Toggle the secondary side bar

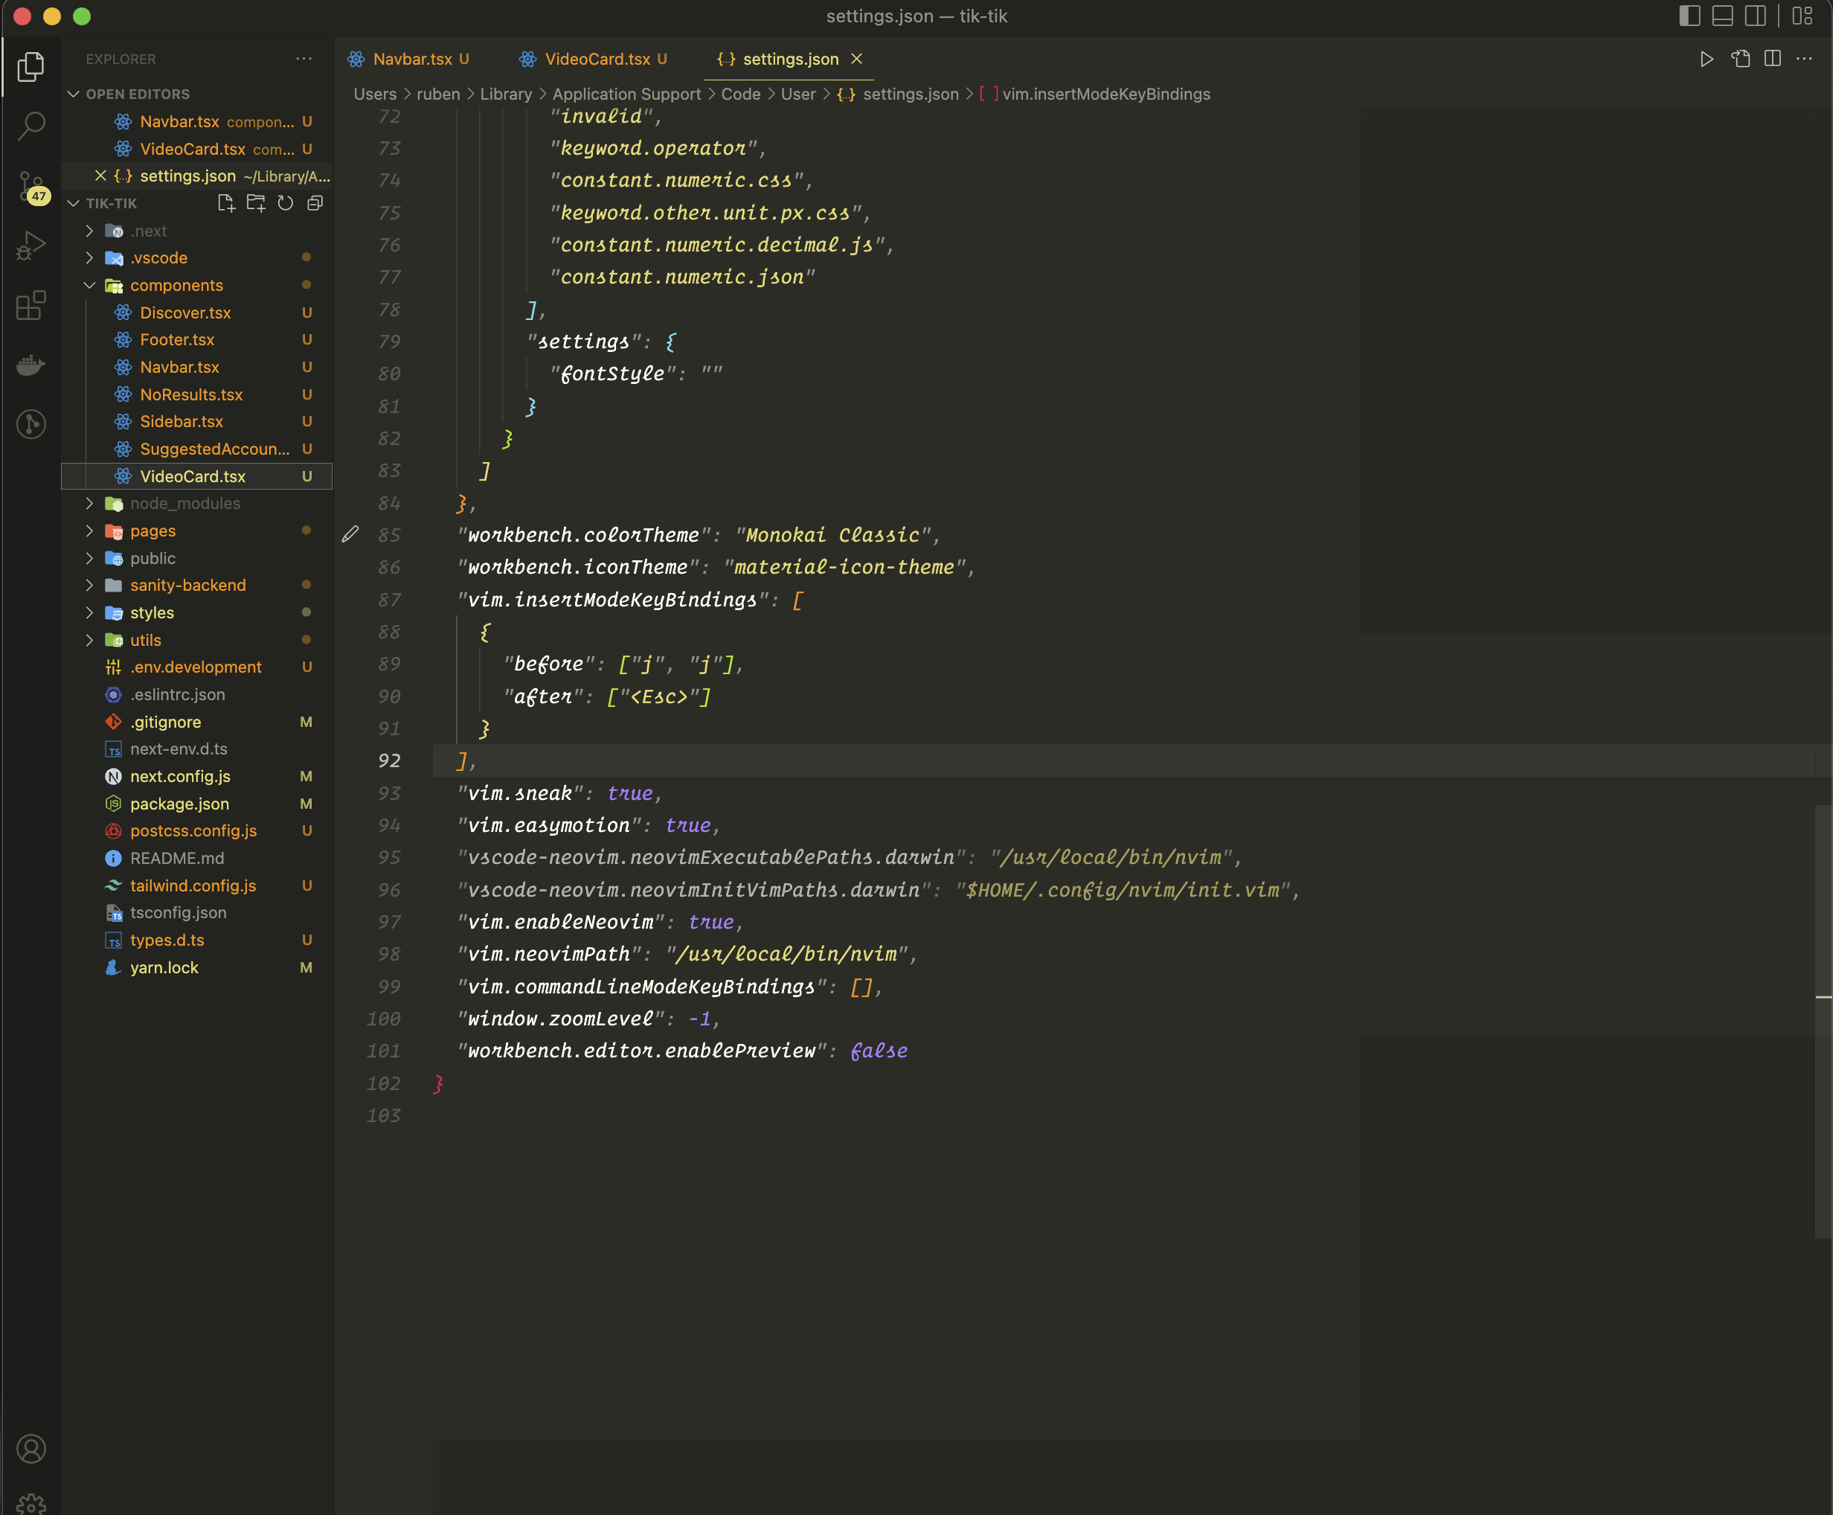(1754, 16)
